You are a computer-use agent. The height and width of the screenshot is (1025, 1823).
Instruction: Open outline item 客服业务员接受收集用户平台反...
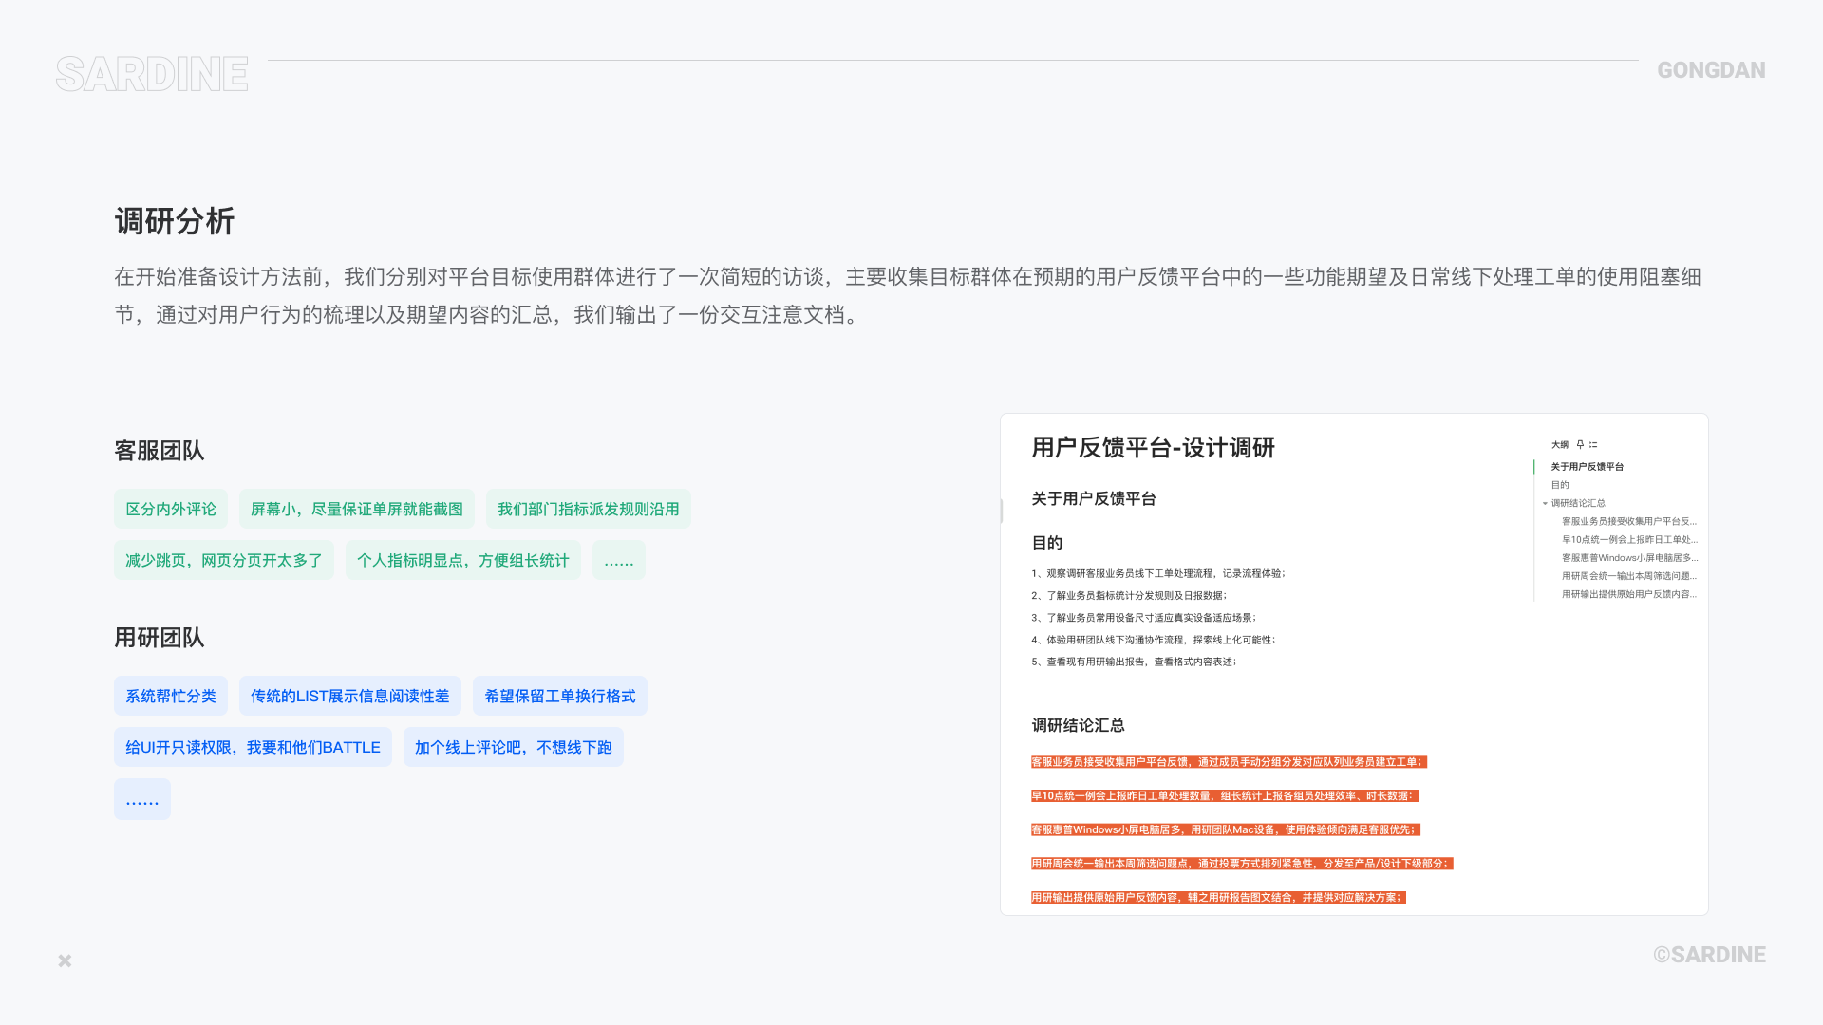1629,521
